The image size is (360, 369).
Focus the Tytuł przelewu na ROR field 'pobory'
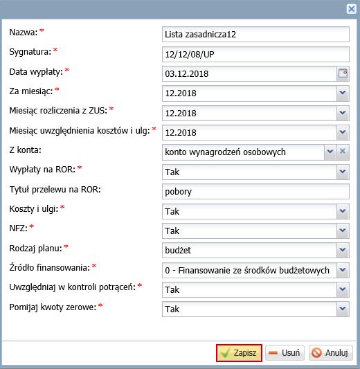(x=255, y=192)
